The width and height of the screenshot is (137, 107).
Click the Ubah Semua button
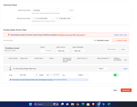tap(112, 49)
